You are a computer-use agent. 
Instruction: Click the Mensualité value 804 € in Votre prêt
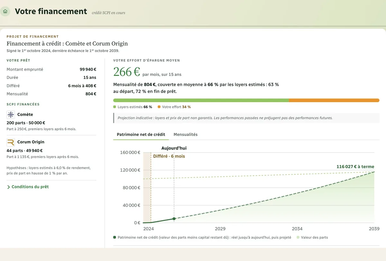pyautogui.click(x=90, y=94)
